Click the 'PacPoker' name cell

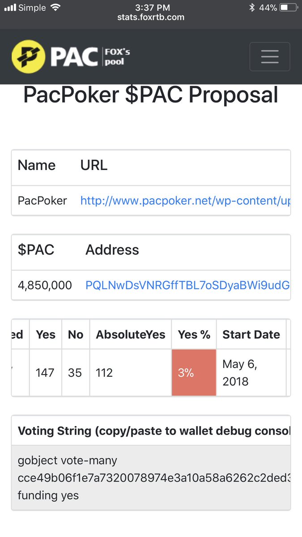43,200
